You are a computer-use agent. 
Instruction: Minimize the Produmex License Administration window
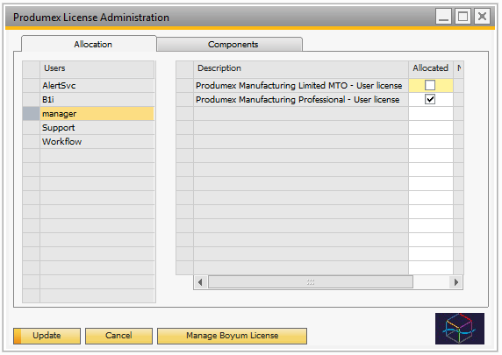tap(443, 16)
